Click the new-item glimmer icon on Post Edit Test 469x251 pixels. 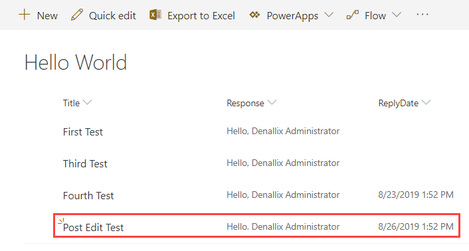(x=60, y=221)
